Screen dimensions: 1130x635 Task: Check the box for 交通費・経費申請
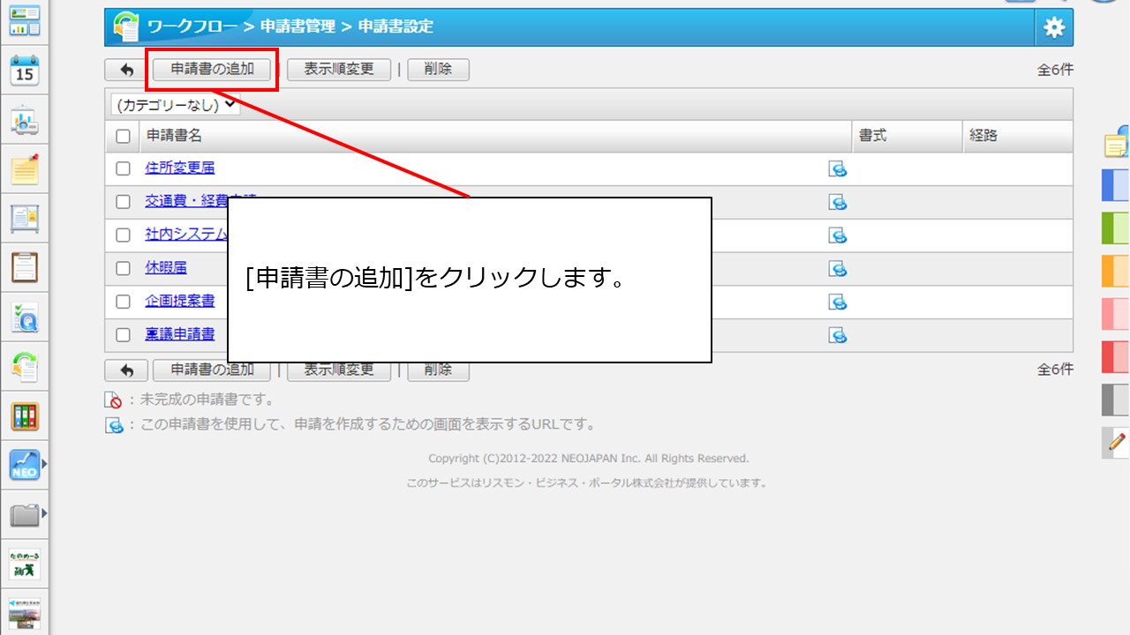[124, 202]
